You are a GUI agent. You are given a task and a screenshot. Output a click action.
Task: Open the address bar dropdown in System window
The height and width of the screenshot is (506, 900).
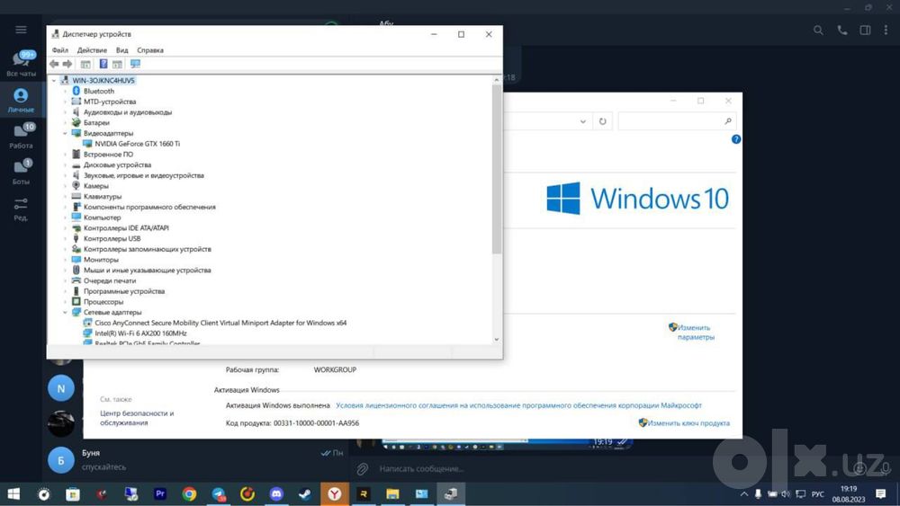tap(582, 121)
